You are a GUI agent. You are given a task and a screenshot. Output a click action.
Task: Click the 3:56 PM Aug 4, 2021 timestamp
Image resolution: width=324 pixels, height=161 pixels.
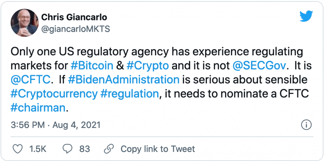pyautogui.click(x=56, y=125)
